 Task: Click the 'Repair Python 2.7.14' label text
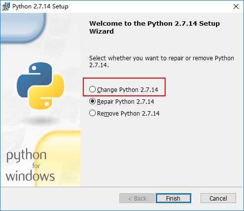(126, 102)
